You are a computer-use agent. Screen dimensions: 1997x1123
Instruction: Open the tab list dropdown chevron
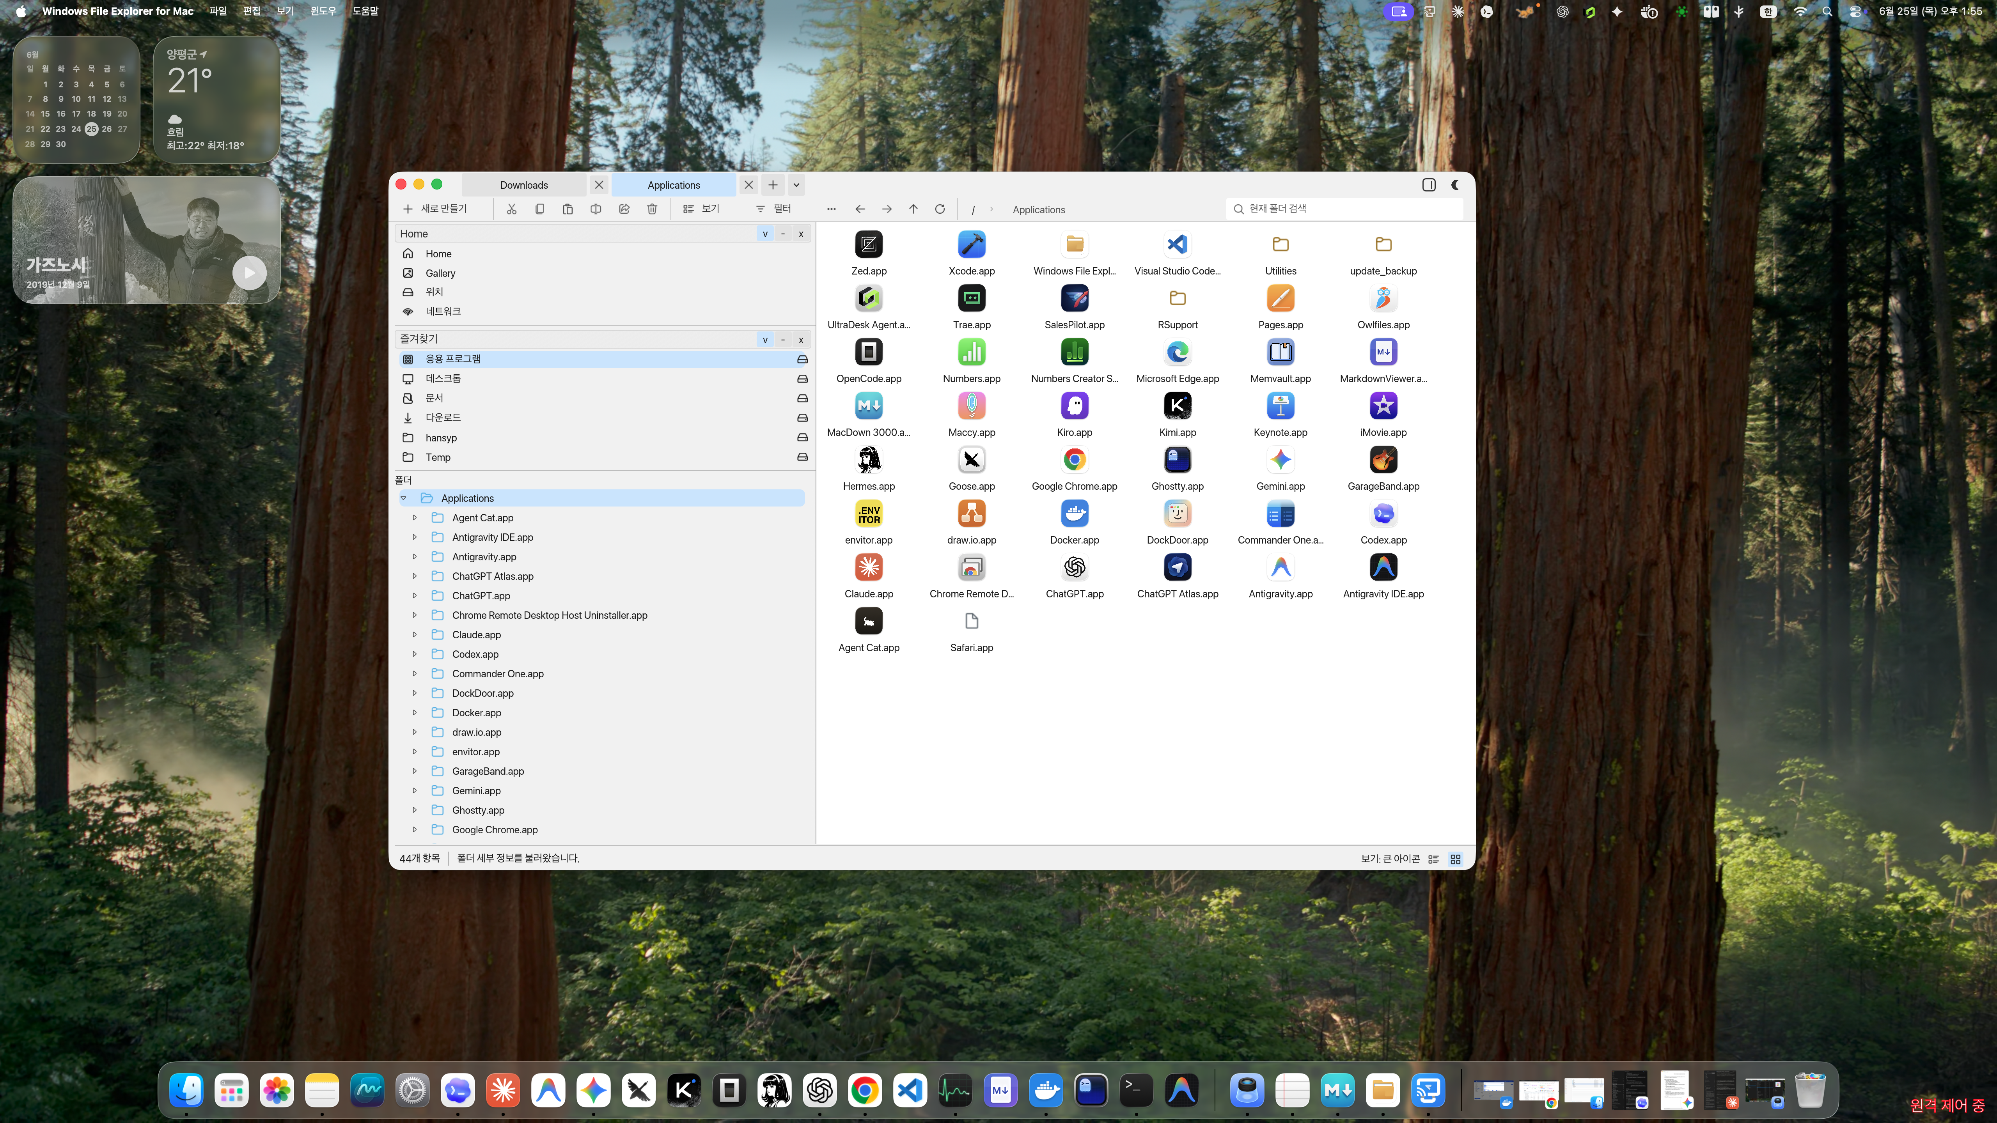(x=795, y=184)
